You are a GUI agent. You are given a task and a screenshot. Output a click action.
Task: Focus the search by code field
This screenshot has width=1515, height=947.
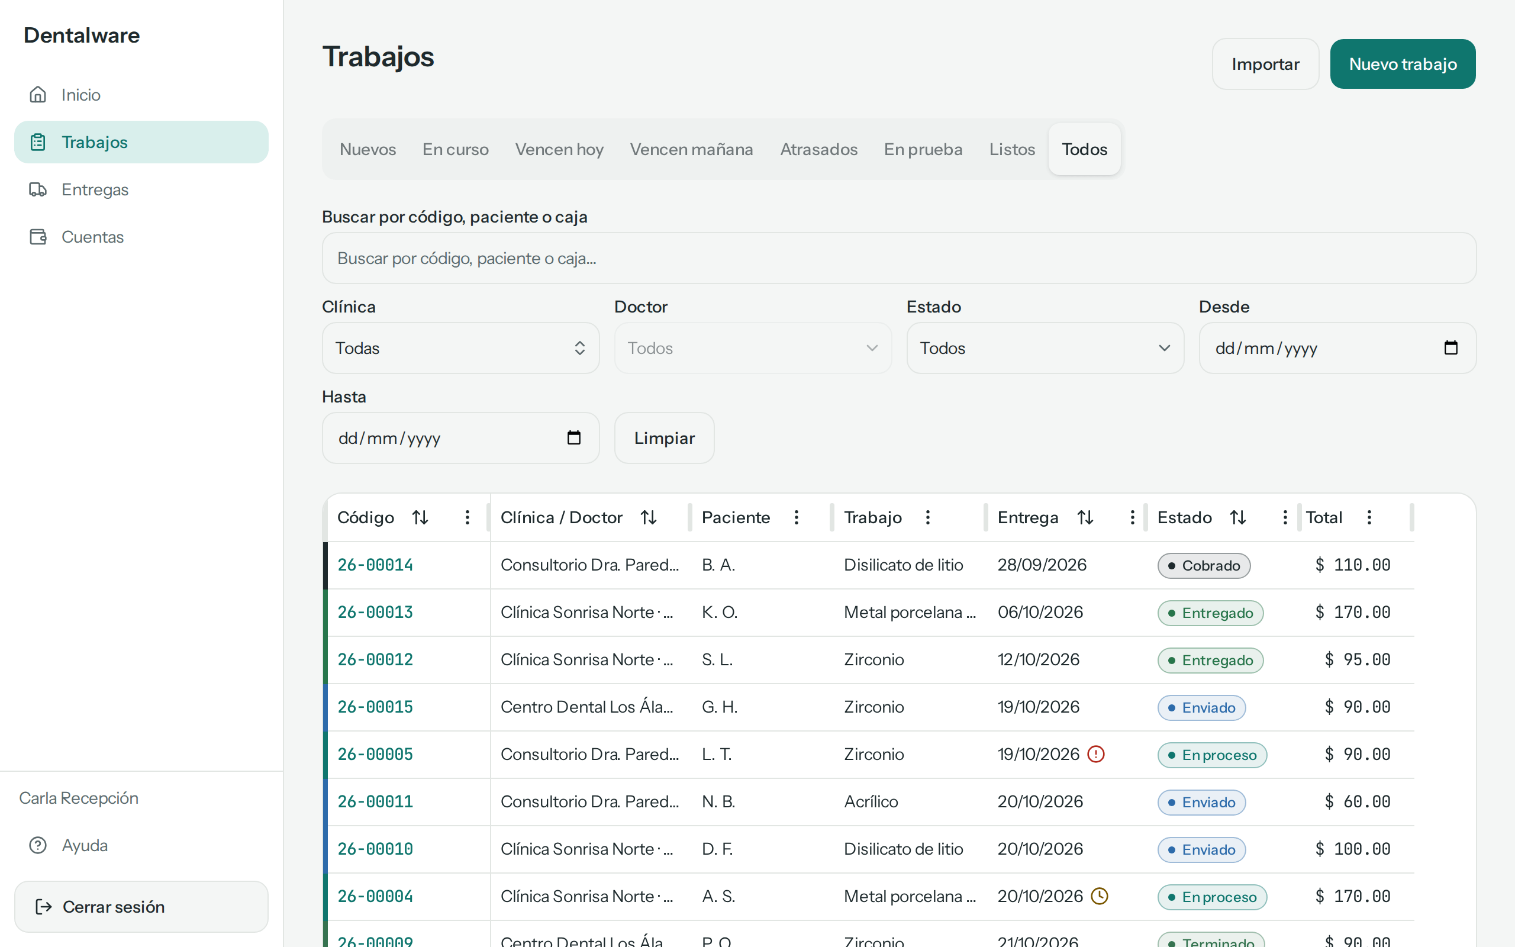[899, 258]
